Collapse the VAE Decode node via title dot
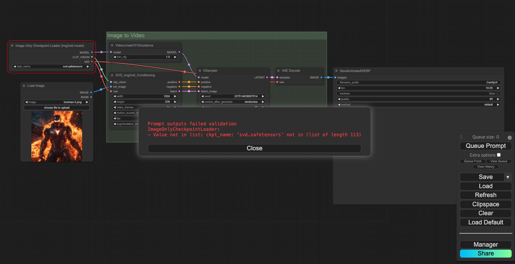 click(278, 71)
